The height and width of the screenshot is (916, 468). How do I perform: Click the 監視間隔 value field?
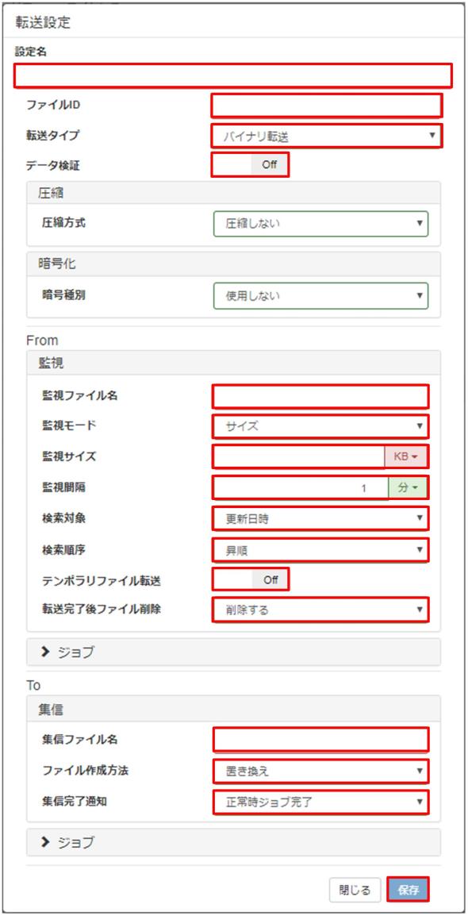click(301, 488)
